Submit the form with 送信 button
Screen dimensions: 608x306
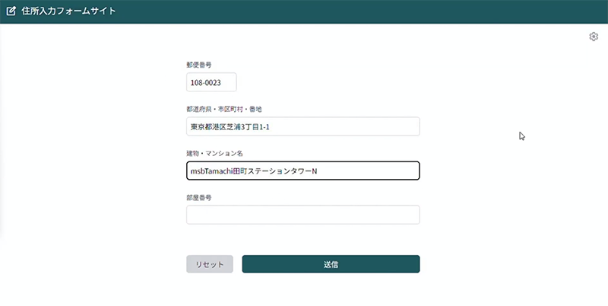coord(331,264)
